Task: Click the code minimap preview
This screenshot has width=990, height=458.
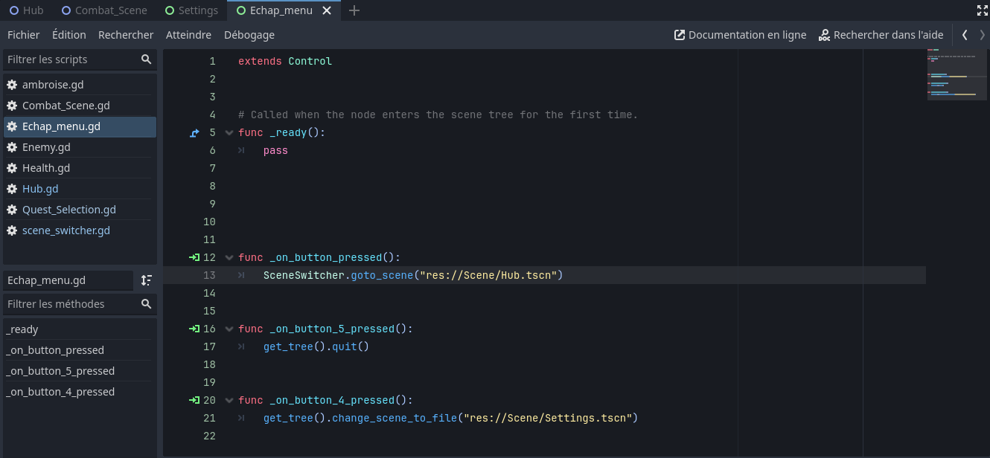Action: 957,74
